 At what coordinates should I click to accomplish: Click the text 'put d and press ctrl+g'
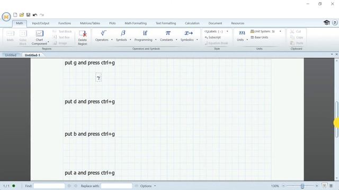pyautogui.click(x=90, y=101)
